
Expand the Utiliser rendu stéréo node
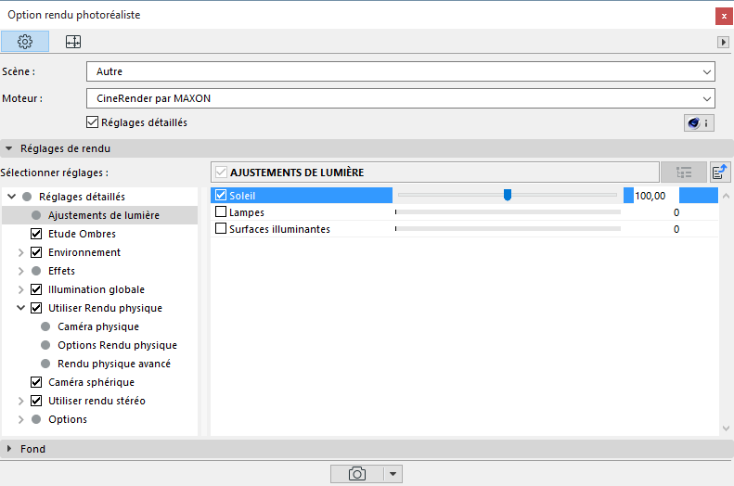coord(20,401)
